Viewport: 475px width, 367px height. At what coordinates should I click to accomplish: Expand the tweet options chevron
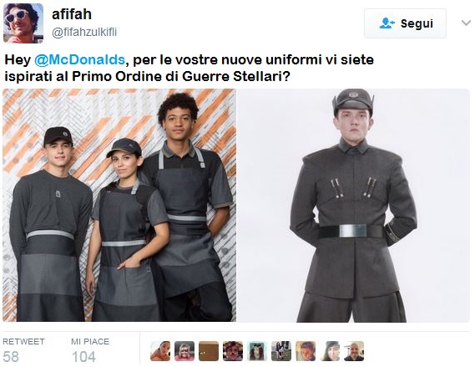click(x=466, y=23)
